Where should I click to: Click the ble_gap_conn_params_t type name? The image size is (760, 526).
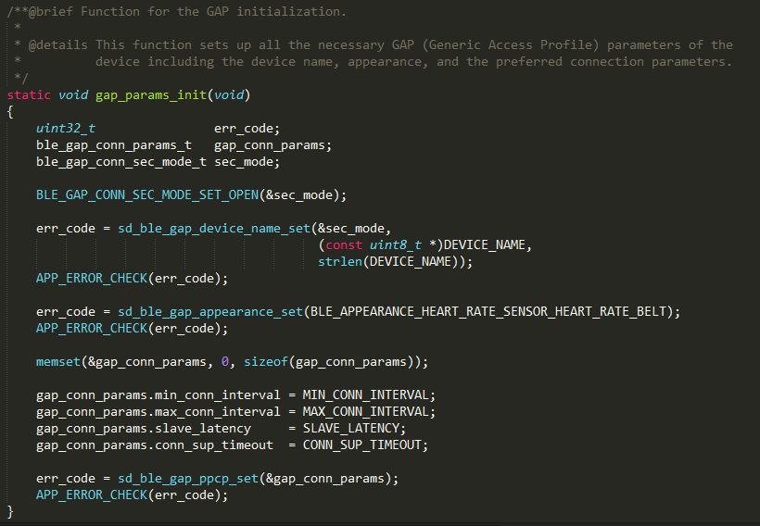click(x=114, y=145)
